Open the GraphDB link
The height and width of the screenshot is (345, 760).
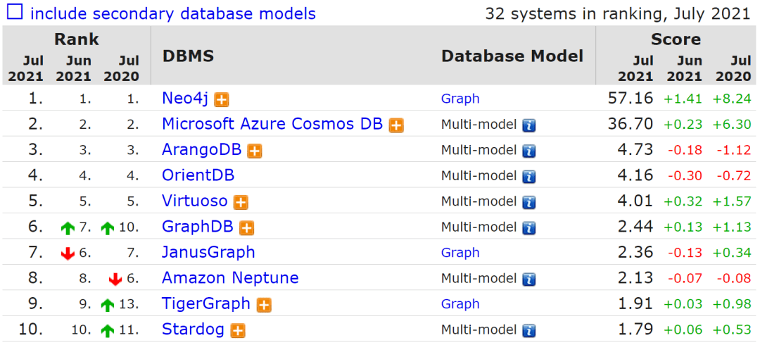(198, 227)
